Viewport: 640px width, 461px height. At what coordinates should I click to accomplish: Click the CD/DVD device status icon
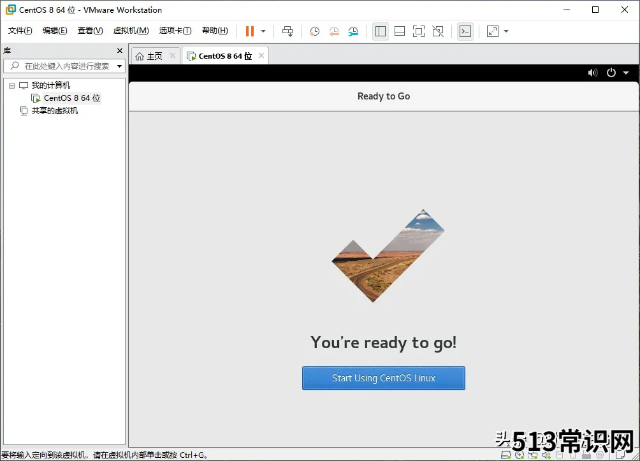point(520,455)
